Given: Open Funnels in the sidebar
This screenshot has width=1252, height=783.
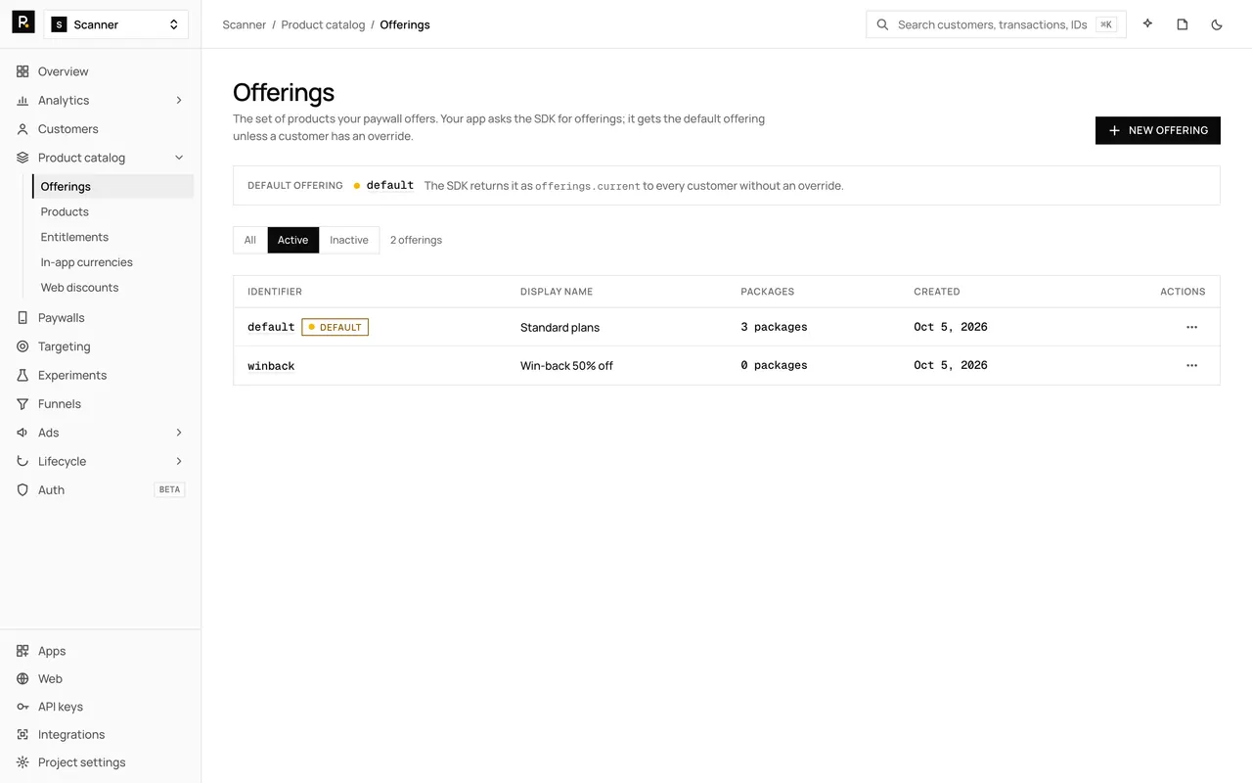Looking at the screenshot, I should pyautogui.click(x=101, y=404).
